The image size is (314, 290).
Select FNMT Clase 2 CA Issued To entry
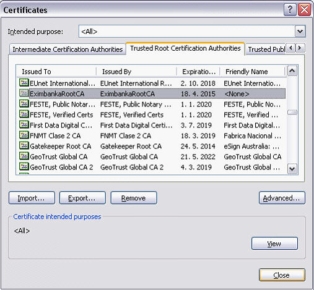[55, 136]
